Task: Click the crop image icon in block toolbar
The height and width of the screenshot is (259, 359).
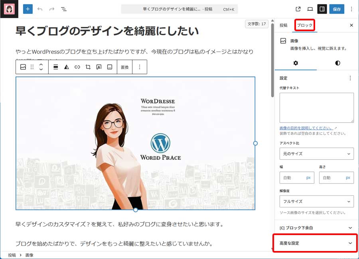Action: coord(88,67)
